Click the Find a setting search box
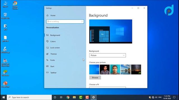The image size is (179, 100). 65,21
